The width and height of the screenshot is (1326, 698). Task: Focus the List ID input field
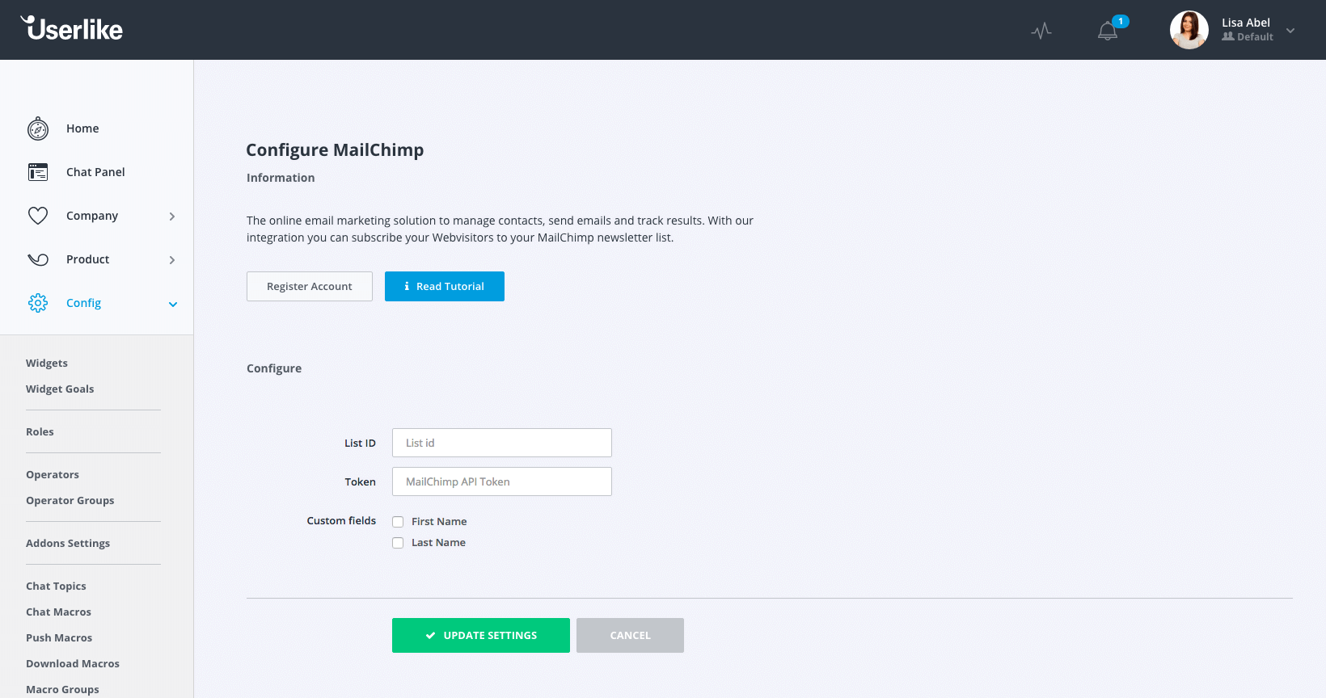501,443
